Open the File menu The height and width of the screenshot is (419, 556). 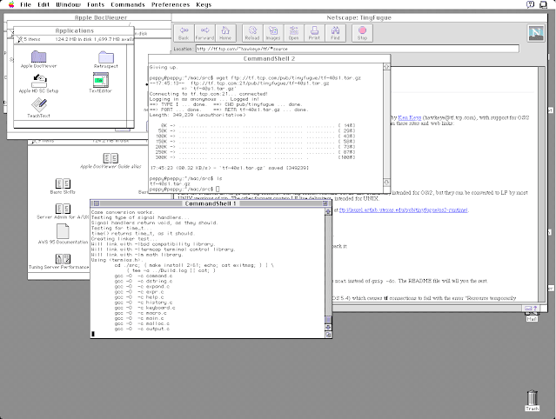point(25,4)
